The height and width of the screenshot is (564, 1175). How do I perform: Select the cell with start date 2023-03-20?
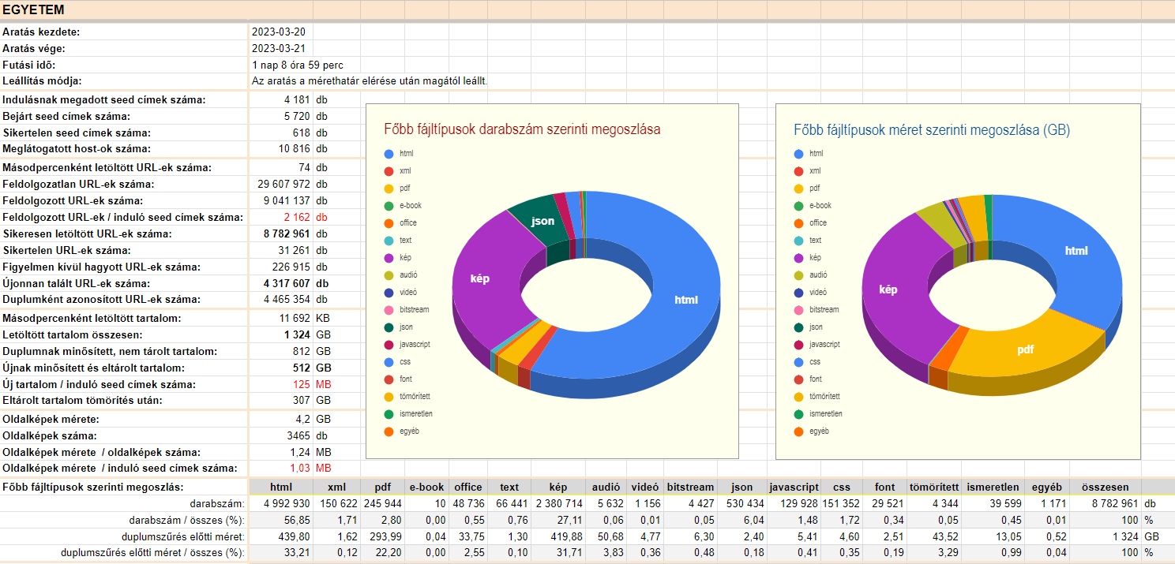[280, 32]
